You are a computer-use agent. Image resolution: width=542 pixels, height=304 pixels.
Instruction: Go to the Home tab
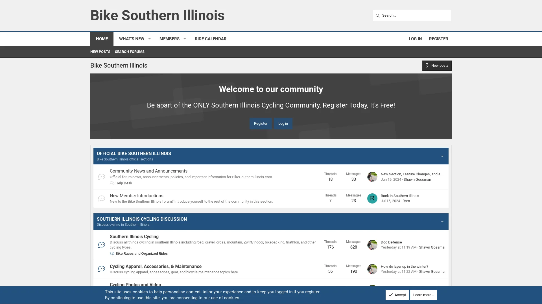pos(102,39)
